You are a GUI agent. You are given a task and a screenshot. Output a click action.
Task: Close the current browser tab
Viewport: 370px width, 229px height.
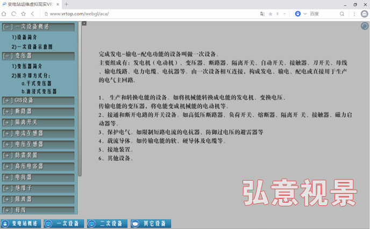pos(58,4)
